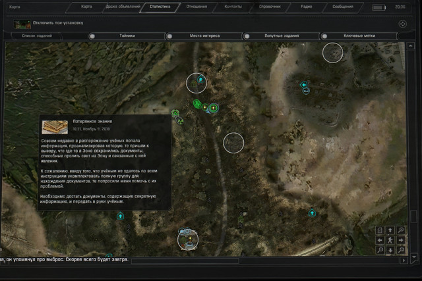Click the Потерянное знание quest image
422x281 pixels.
55,127
